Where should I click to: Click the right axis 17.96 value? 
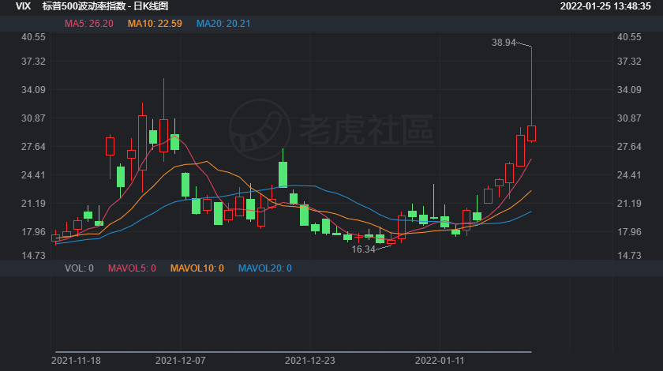click(629, 231)
